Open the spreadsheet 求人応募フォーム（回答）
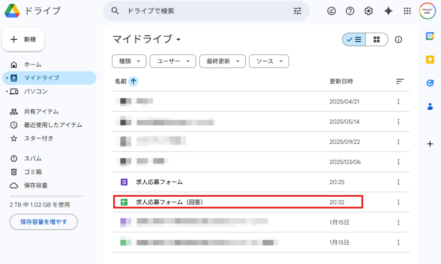The image size is (441, 264). 162,202
